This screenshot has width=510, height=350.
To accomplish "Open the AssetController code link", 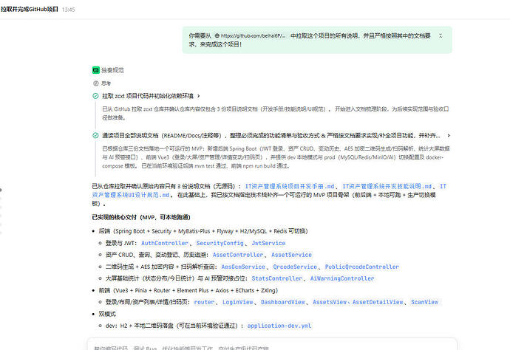I will [x=238, y=255].
